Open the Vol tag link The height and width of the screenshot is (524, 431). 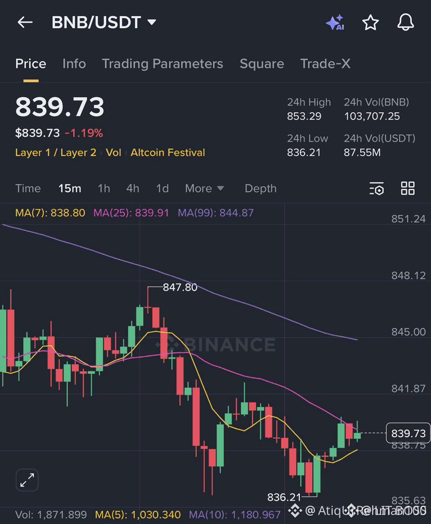click(113, 152)
